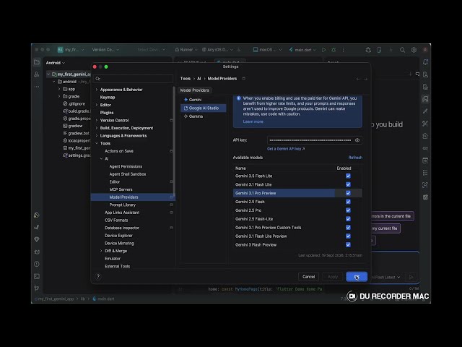Open Search Everywhere magnifier icon
Screen dimensions: 462x347
[x=402, y=50]
